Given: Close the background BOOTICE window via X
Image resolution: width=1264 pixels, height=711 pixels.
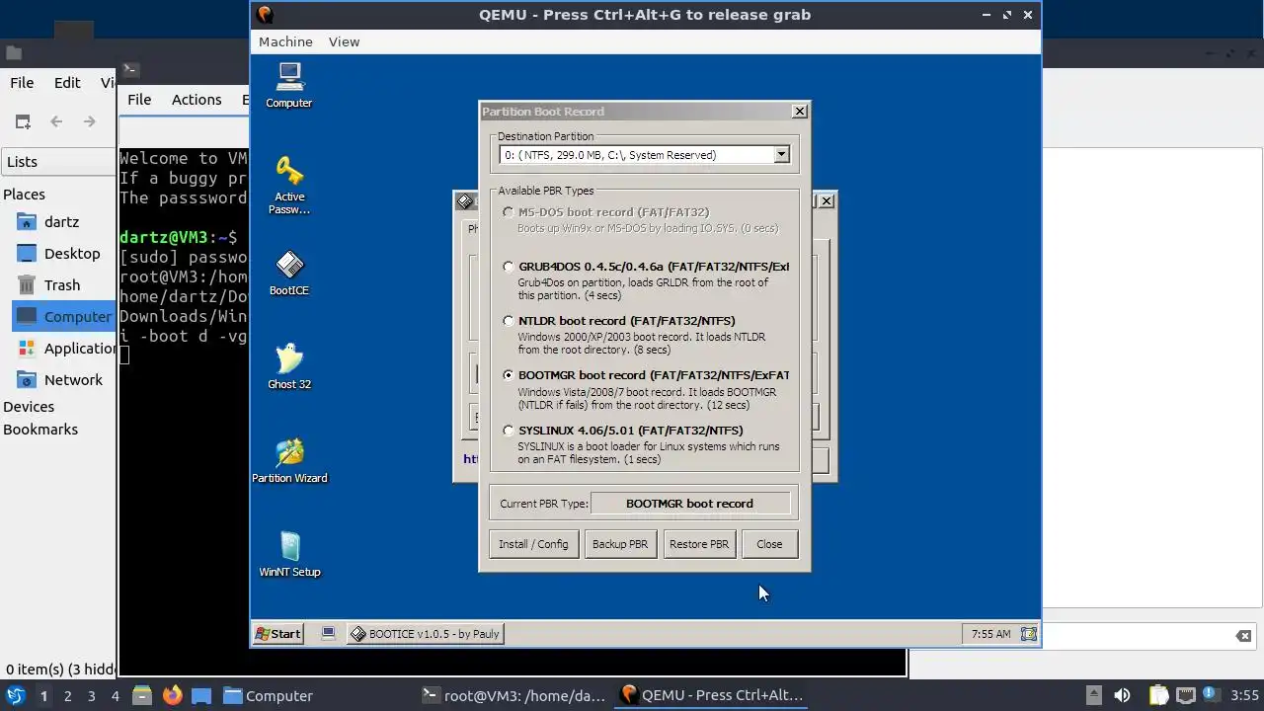Looking at the screenshot, I should 827,200.
